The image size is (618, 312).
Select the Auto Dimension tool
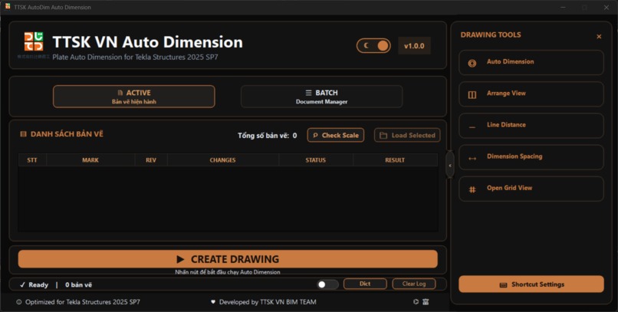pyautogui.click(x=531, y=62)
